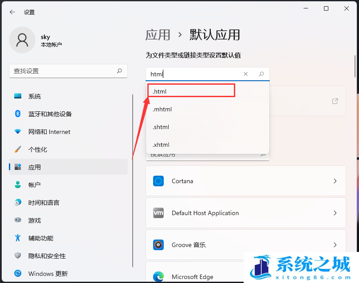This screenshot has height=283, width=359.
Task: Open 蓝牙和其他设备 in the sidebar
Action: pos(50,114)
